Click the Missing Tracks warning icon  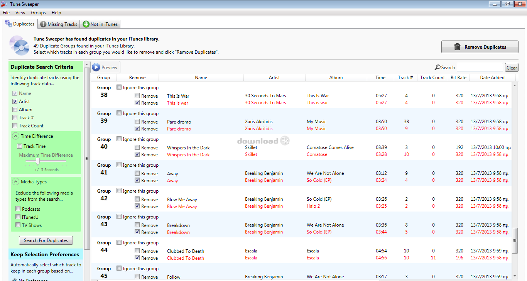point(43,24)
